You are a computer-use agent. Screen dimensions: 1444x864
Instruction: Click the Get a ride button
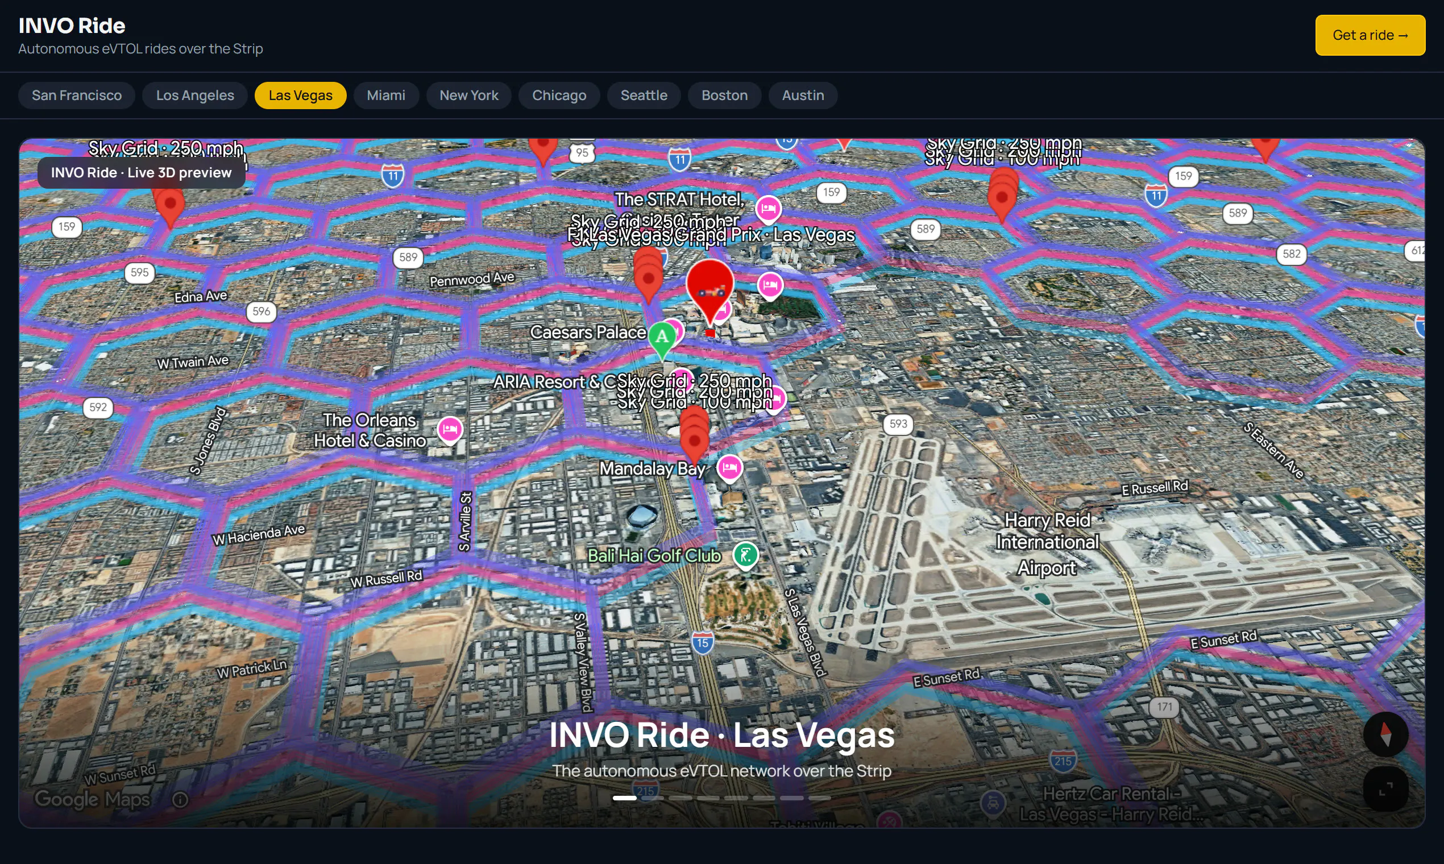pyautogui.click(x=1370, y=35)
